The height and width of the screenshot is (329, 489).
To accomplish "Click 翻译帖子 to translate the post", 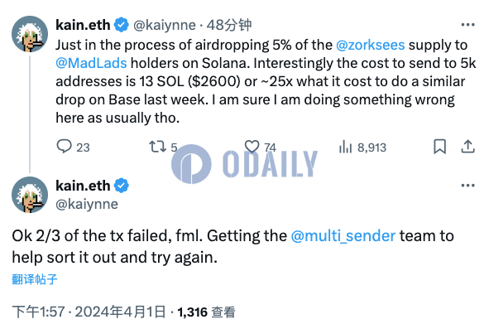I will [x=35, y=279].
